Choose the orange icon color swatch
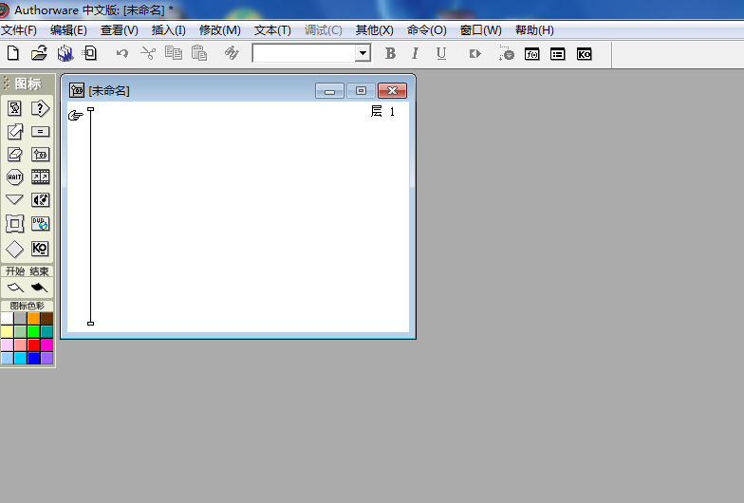This screenshot has width=744, height=503. point(34,319)
